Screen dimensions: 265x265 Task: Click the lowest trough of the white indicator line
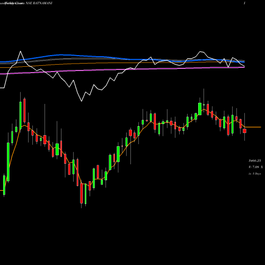(x=82, y=101)
